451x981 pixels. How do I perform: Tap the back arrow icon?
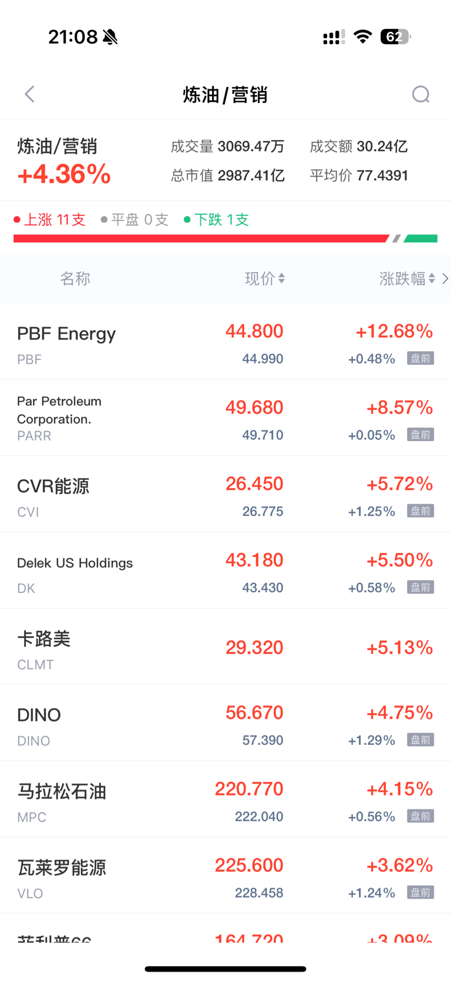pos(30,94)
